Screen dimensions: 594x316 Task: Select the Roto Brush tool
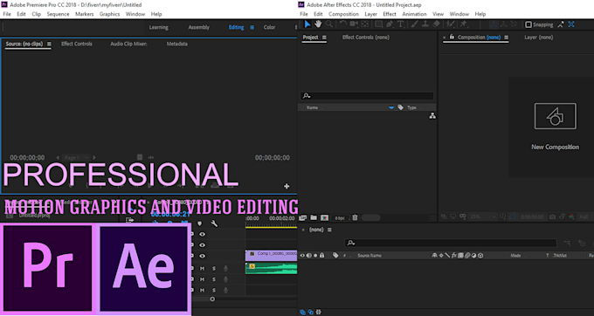[x=450, y=24]
